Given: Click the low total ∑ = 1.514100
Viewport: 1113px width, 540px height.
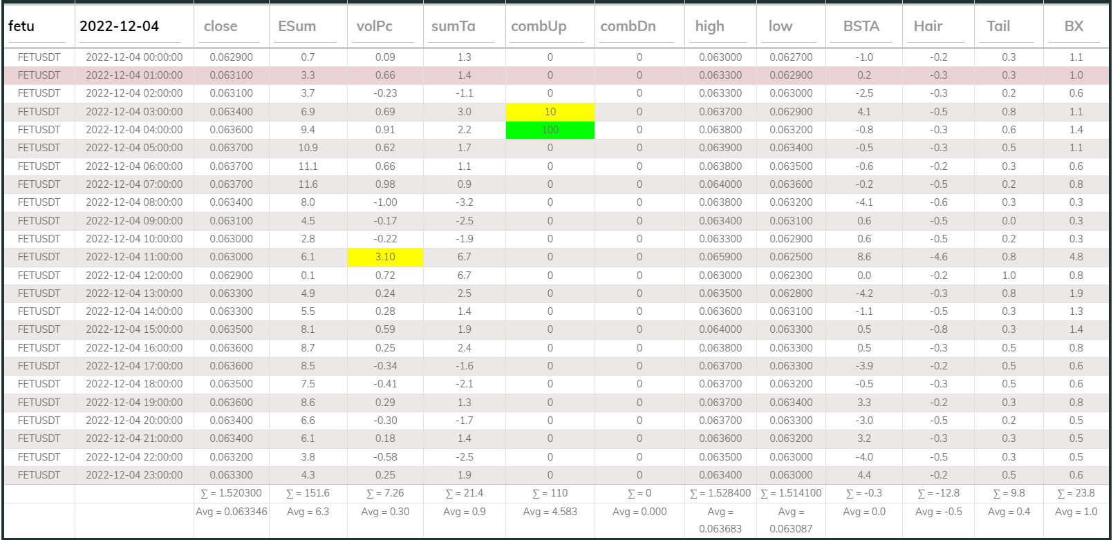Looking at the screenshot, I should [x=791, y=494].
